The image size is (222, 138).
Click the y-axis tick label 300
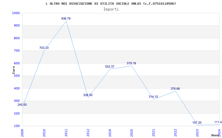[x=17, y=101]
